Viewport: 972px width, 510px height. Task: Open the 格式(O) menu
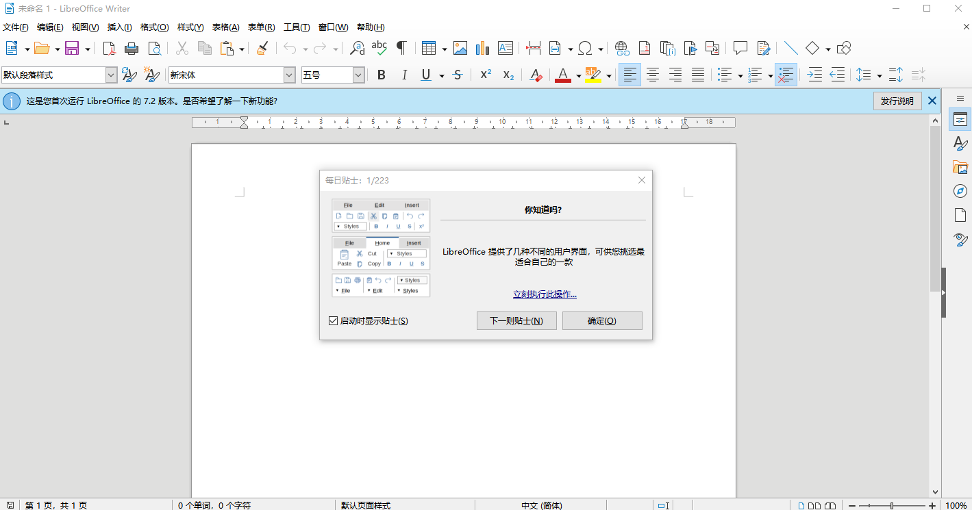(154, 27)
